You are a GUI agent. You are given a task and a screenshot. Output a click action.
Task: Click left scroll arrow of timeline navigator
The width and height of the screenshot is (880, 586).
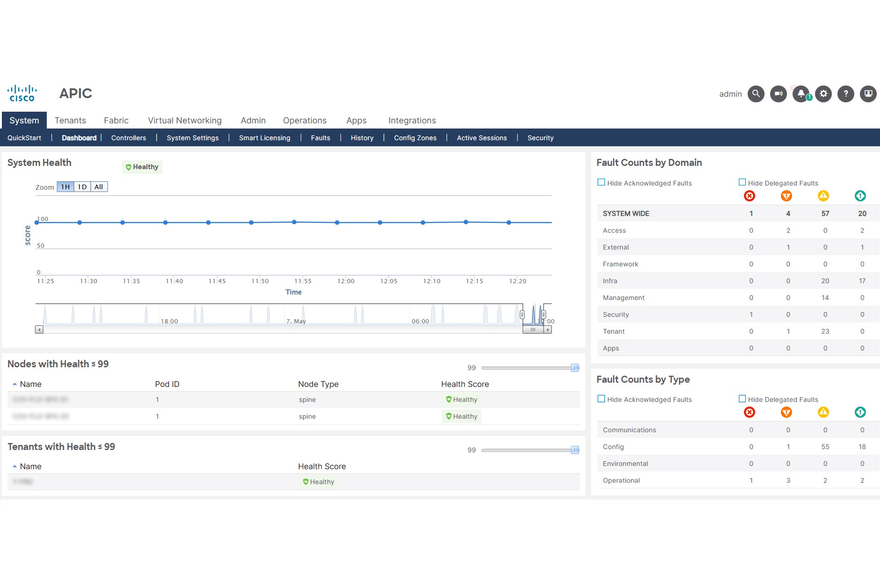tap(39, 330)
